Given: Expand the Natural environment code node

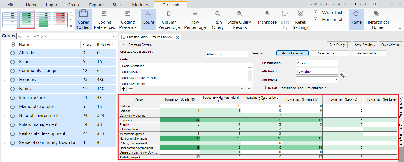Looking at the screenshot, I should [5, 116].
